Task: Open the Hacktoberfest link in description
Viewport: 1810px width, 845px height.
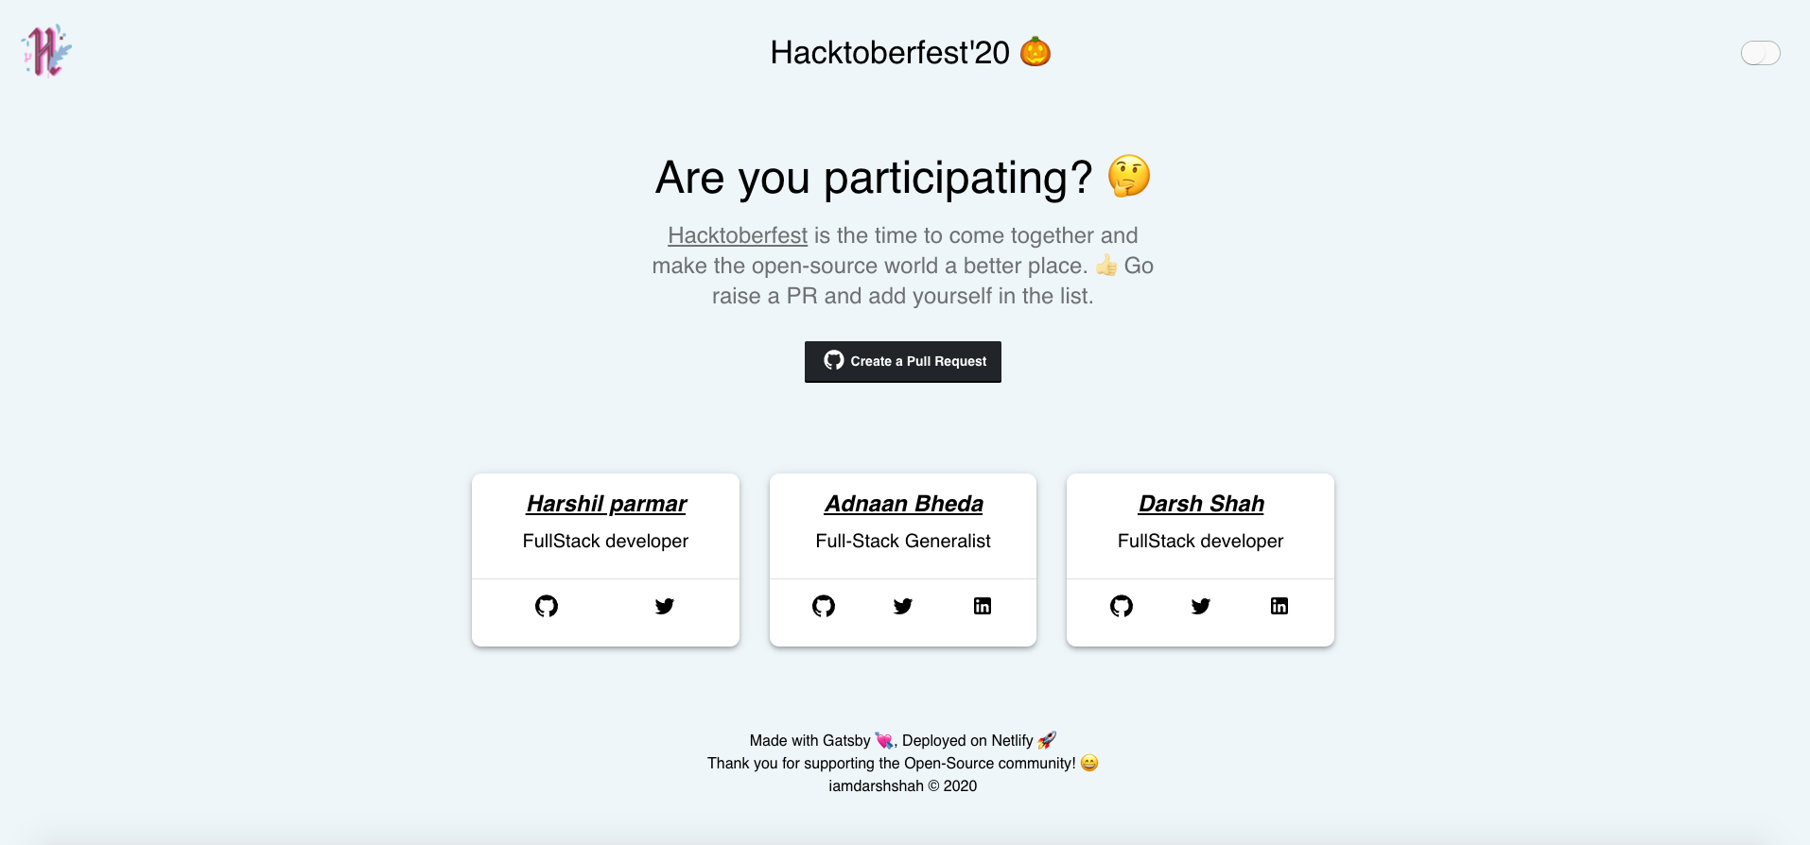Action: [x=738, y=235]
